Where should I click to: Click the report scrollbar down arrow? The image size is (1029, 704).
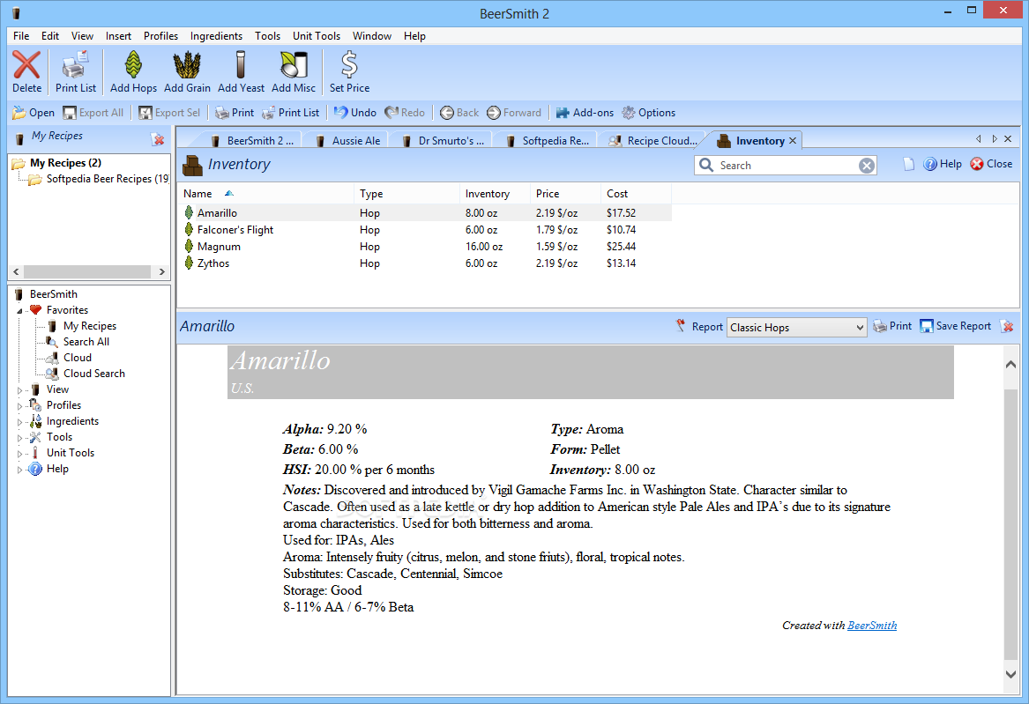1010,674
